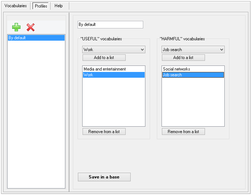Viewport: 252px width, 195px height.
Task: Click the red X delete profile icon
Action: click(31, 27)
